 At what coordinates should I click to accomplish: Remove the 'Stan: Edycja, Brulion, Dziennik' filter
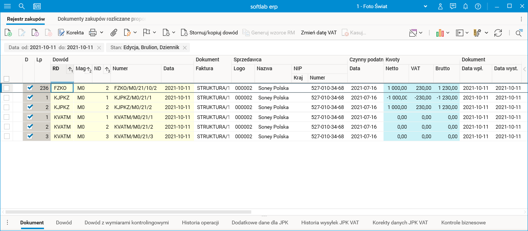pos(185,48)
